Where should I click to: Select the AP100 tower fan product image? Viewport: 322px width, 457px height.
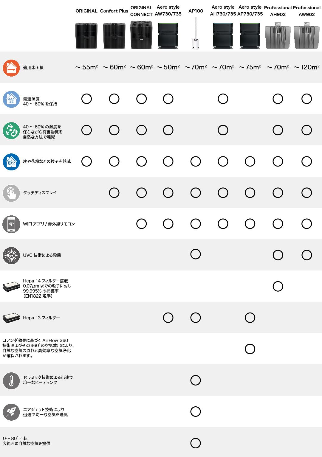coord(196,33)
